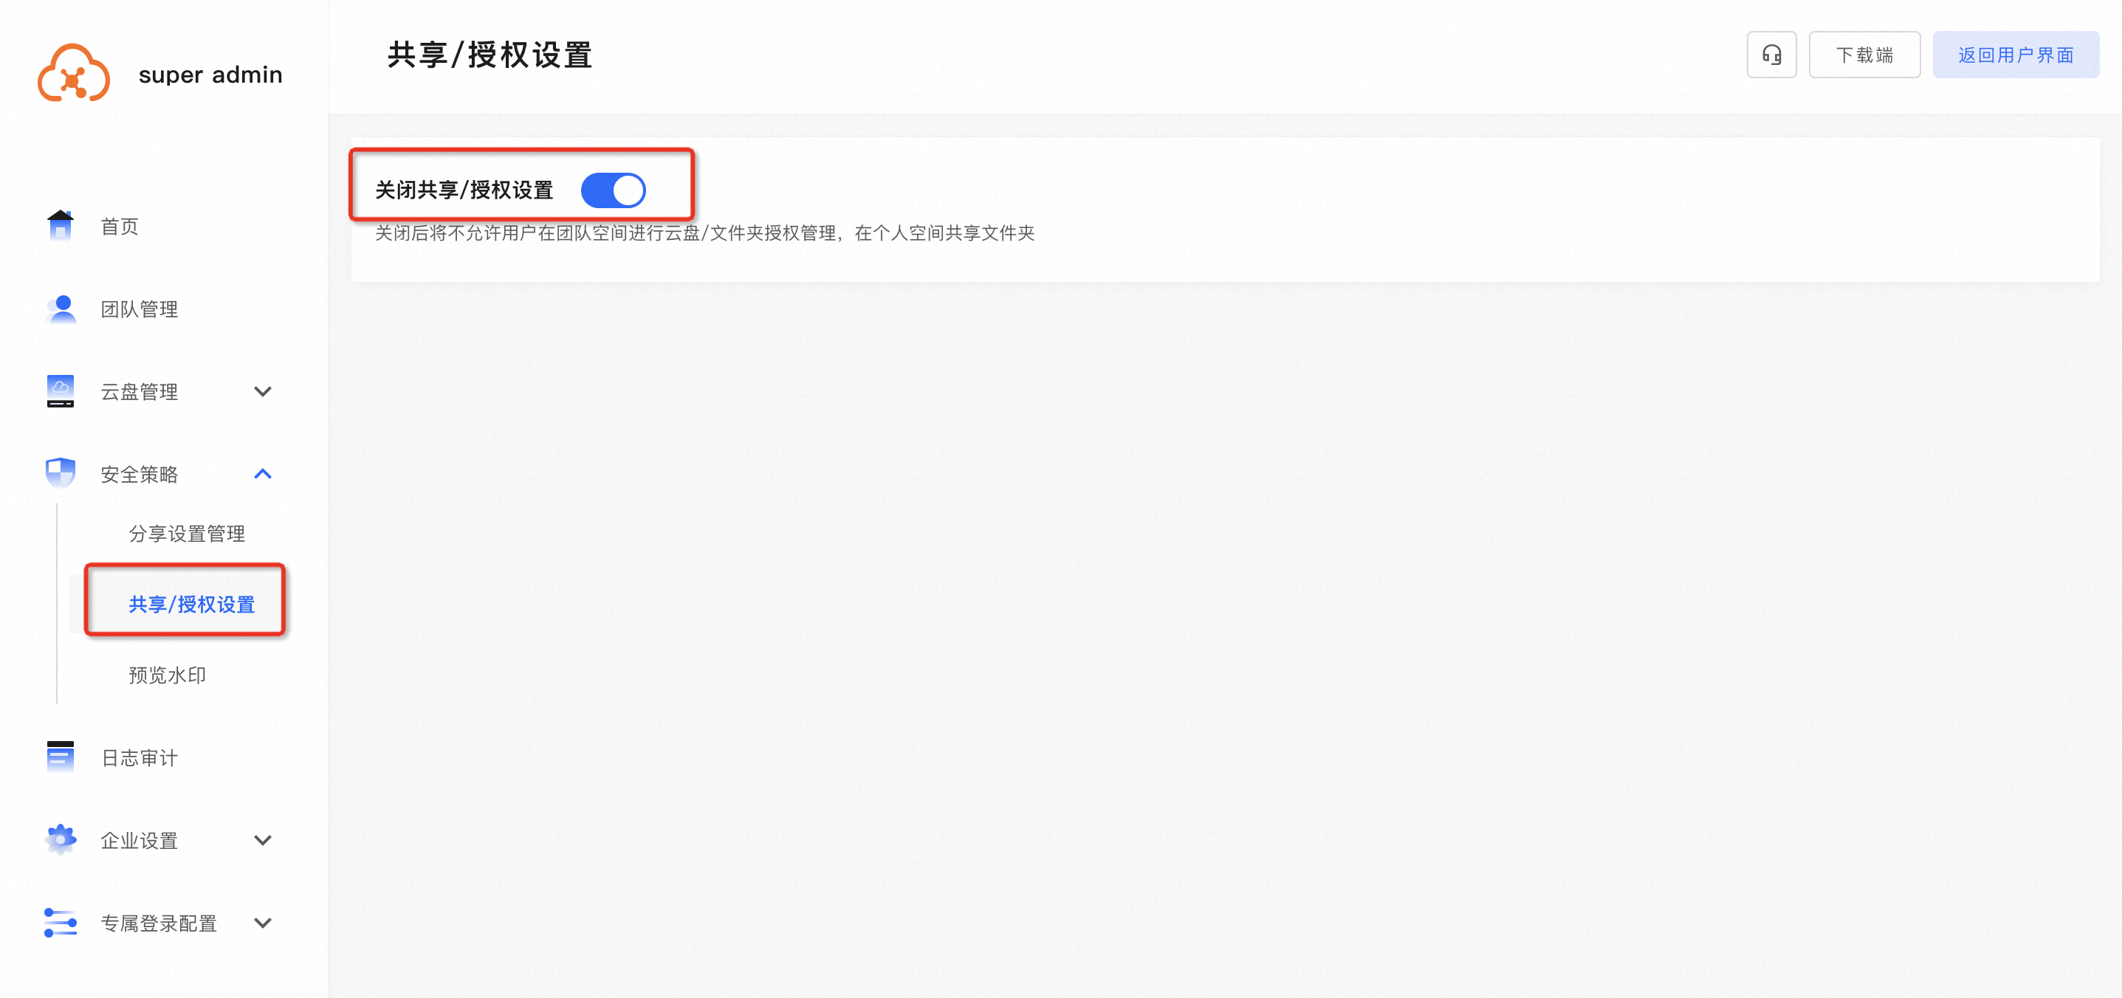
Task: Collapse the 安全策略 chevron
Action: [263, 473]
